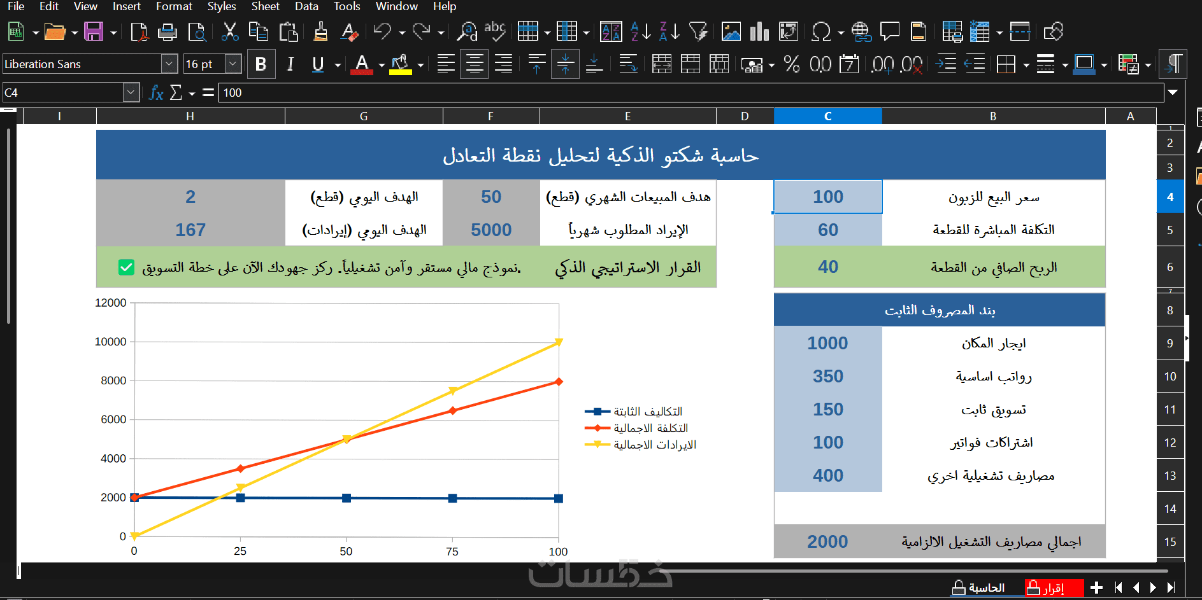
Task: Click the Cut scissors icon
Action: [229, 31]
